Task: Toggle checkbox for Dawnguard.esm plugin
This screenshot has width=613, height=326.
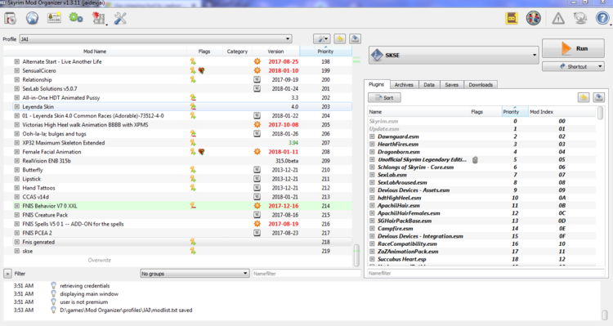Action: coord(372,136)
